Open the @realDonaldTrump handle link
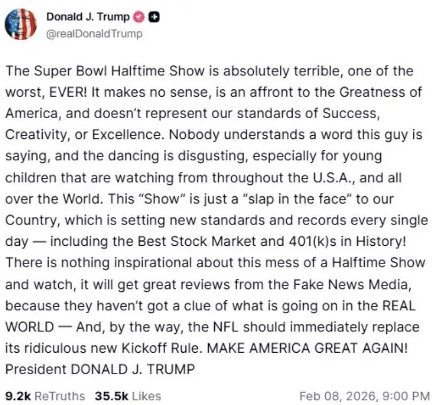 [x=95, y=33]
